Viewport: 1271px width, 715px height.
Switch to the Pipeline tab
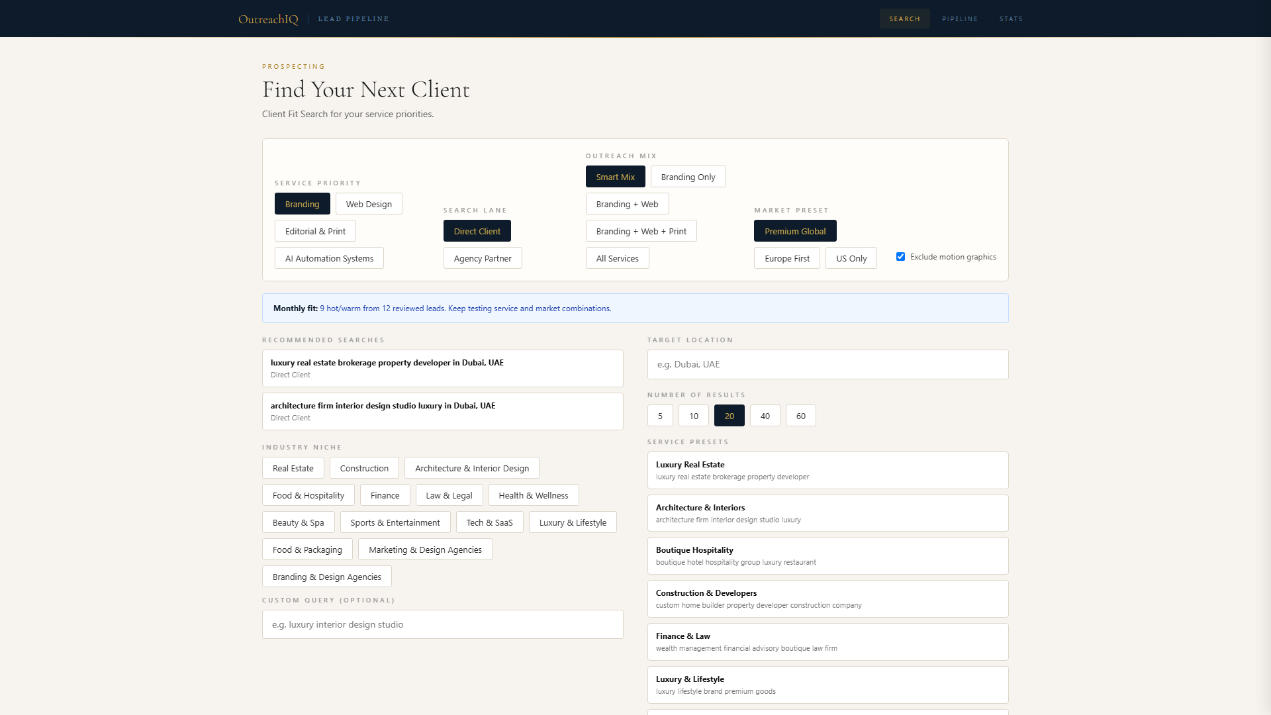[960, 19]
